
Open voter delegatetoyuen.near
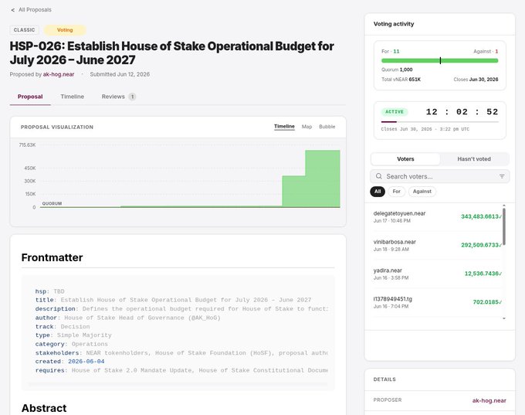pos(399,213)
